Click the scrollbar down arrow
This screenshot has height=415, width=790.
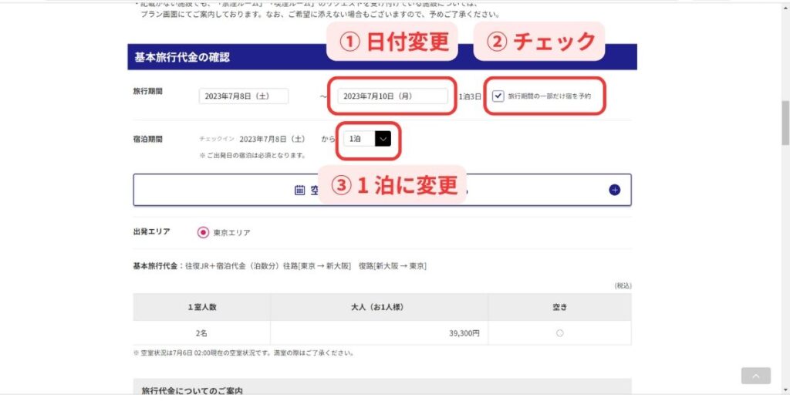click(x=785, y=390)
